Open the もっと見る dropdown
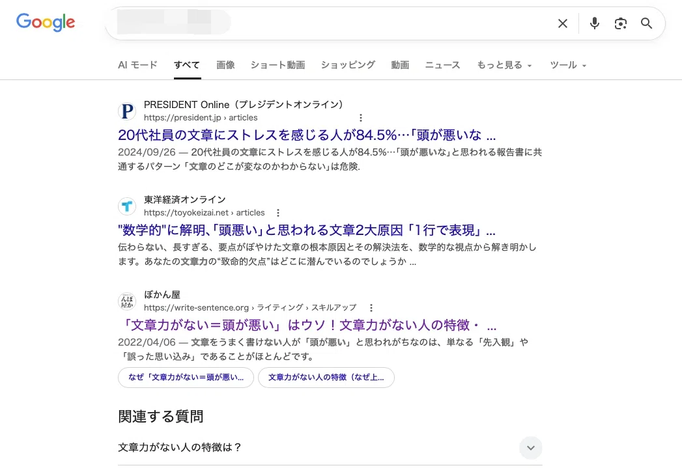This screenshot has width=682, height=470. 504,65
